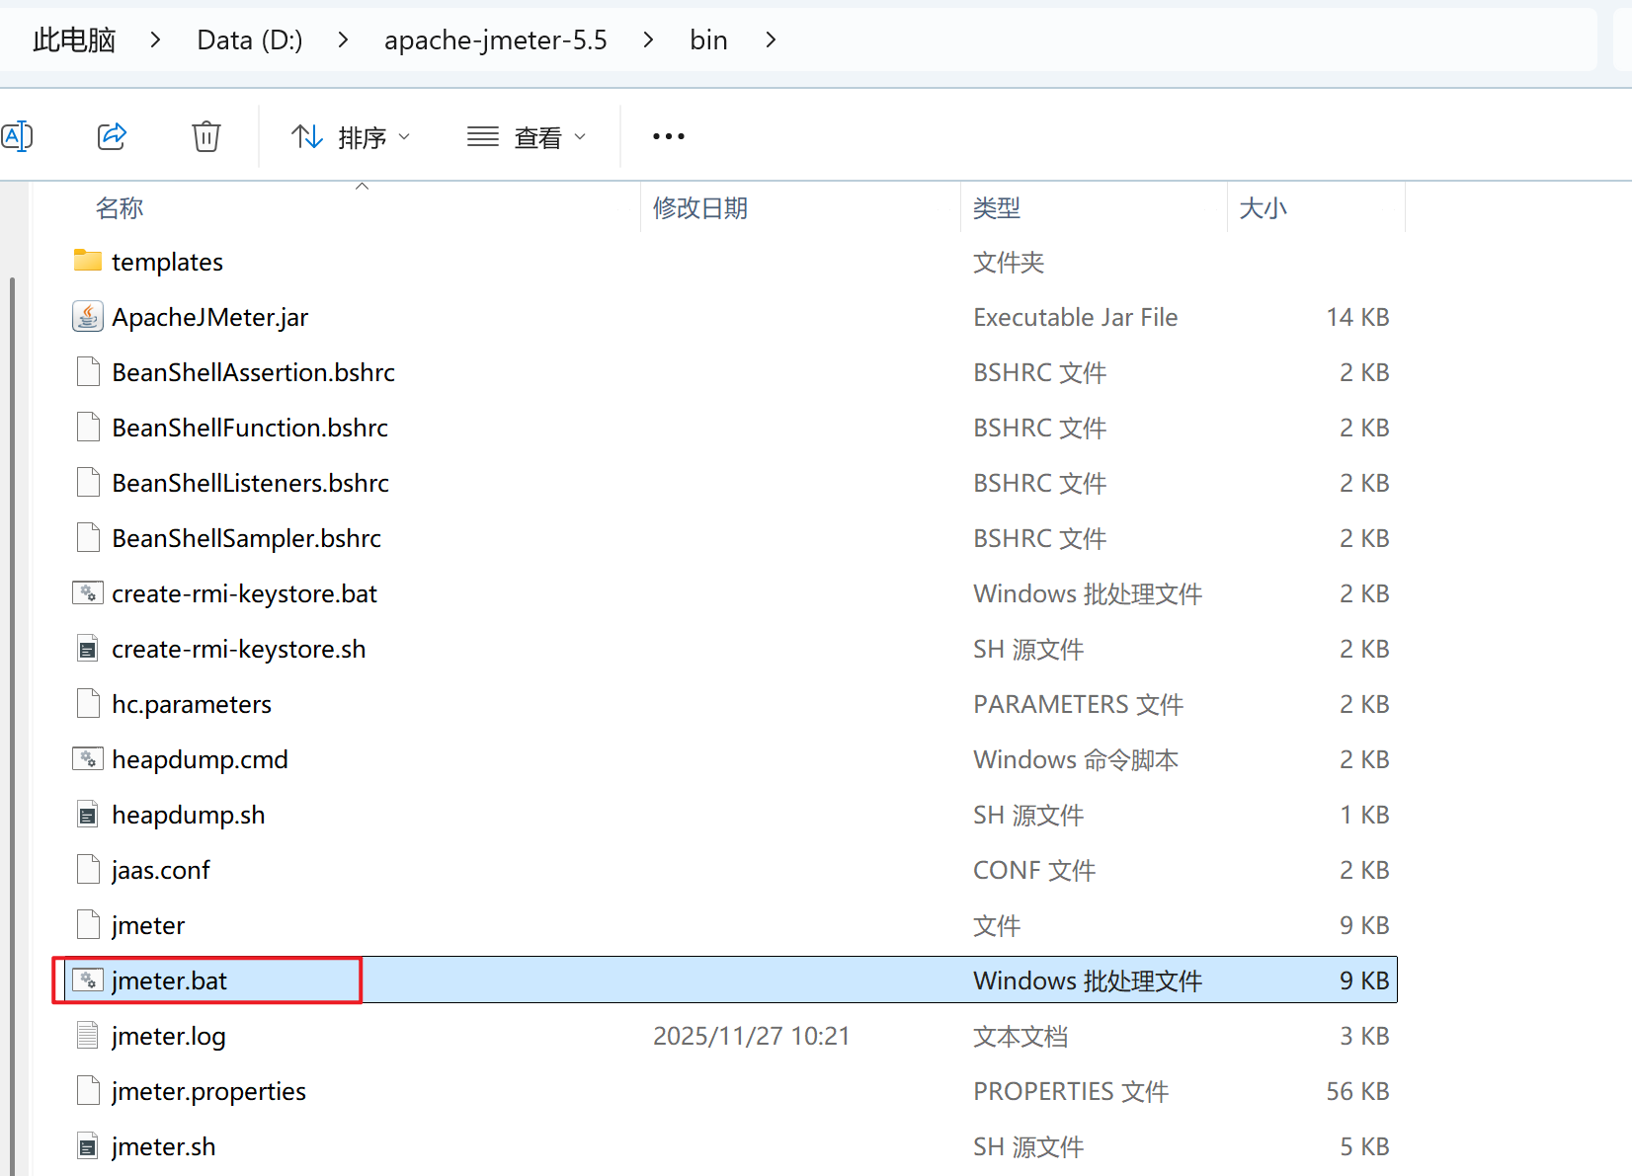Click the heapdump.sh file icon
1632x1176 pixels.
point(88,814)
